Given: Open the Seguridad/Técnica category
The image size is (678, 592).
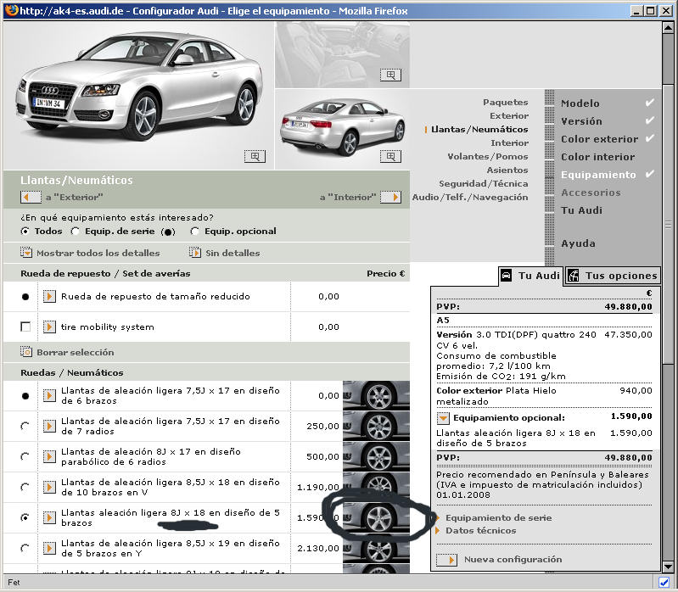Looking at the screenshot, I should (x=484, y=184).
